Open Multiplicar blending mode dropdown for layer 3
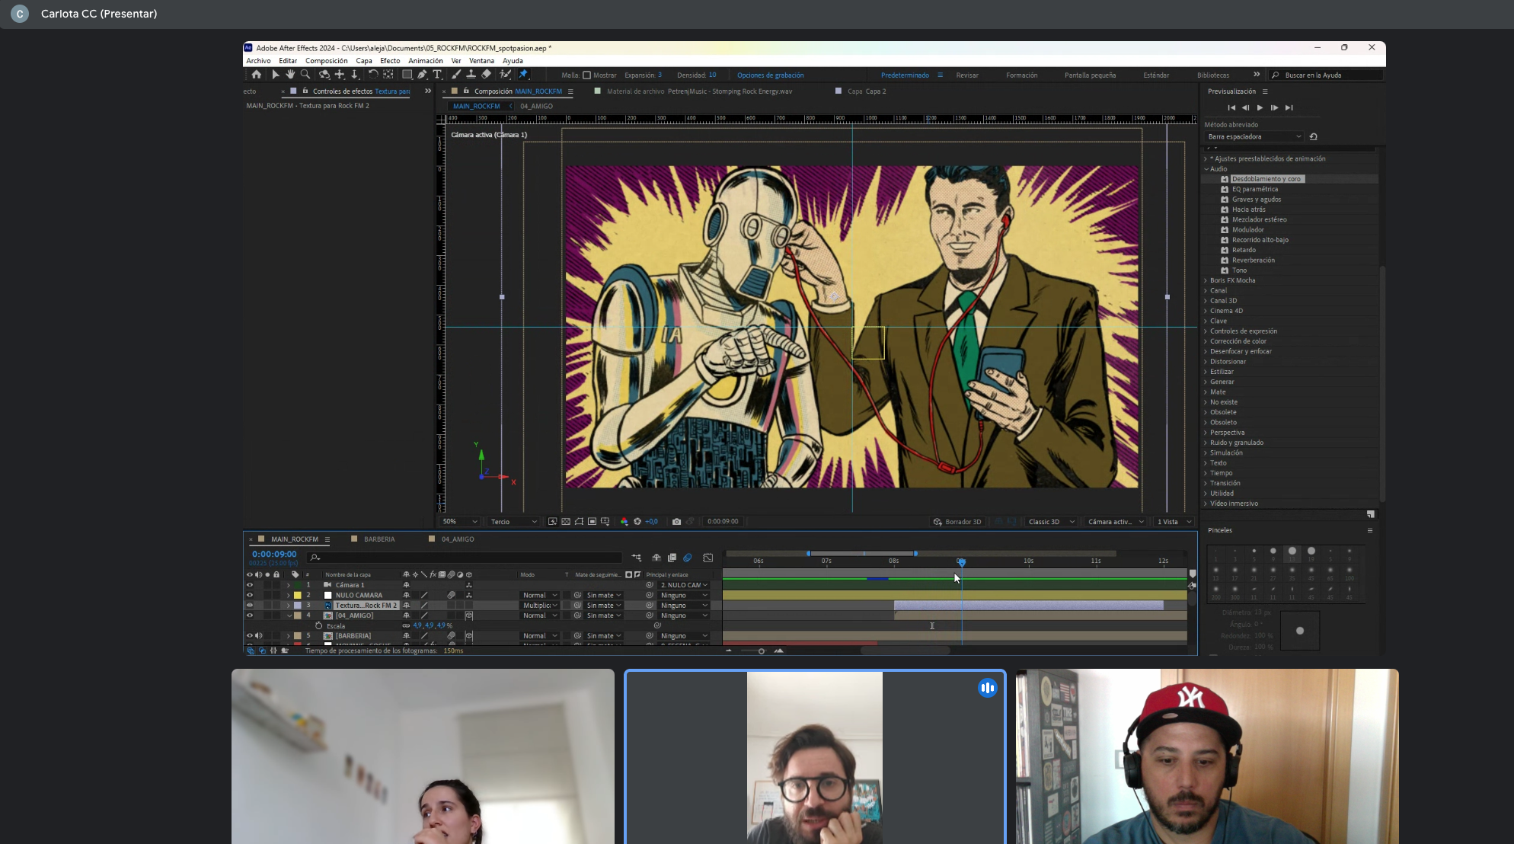This screenshot has width=1514, height=844. pos(540,606)
